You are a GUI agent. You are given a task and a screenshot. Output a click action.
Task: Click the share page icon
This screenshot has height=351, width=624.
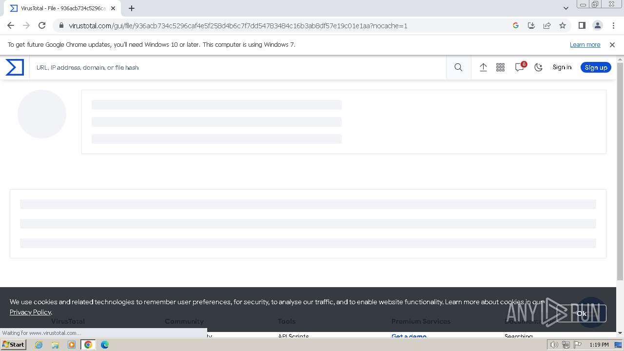coord(547,25)
